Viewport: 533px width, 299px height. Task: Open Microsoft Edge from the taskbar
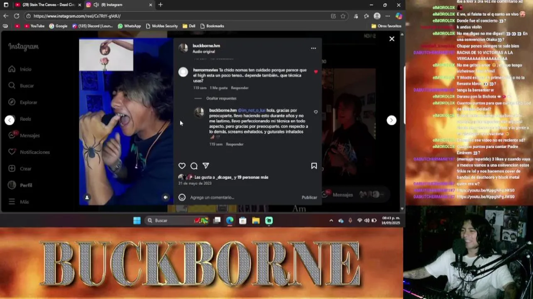pos(230,221)
